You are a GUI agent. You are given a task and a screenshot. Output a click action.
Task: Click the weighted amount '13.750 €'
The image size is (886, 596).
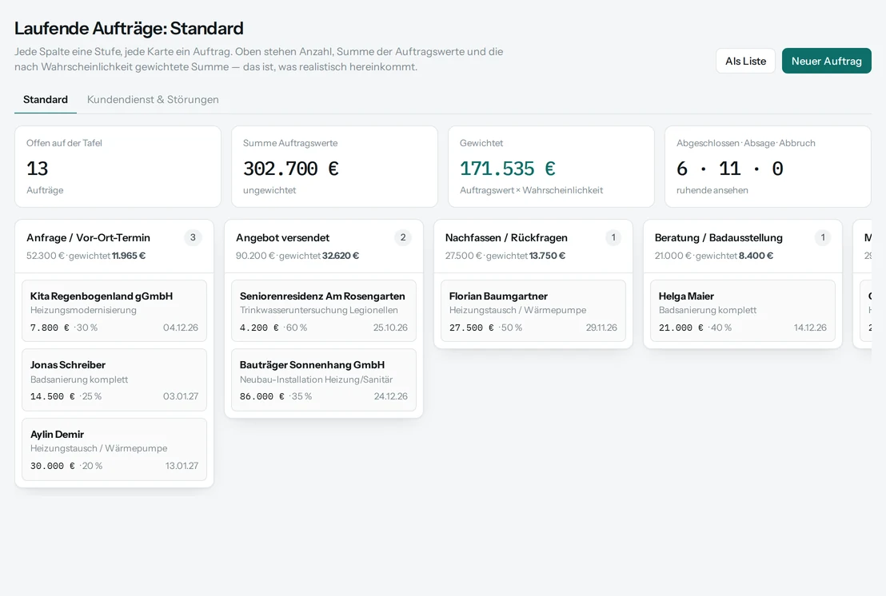pos(547,256)
